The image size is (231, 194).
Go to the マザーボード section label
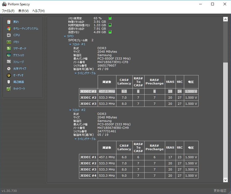(x=20, y=48)
